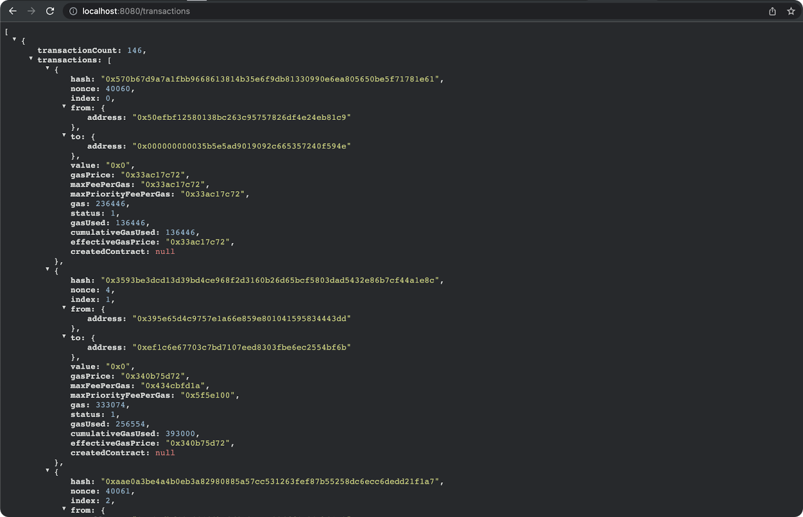Collapse the third transaction's from object

(x=64, y=509)
